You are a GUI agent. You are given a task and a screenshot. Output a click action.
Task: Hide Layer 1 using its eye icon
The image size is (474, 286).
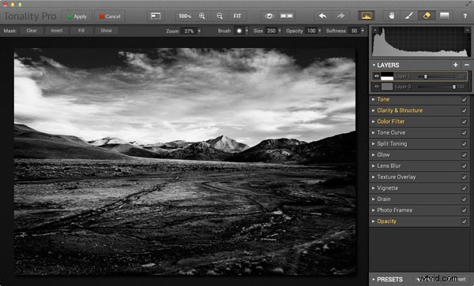(x=376, y=76)
